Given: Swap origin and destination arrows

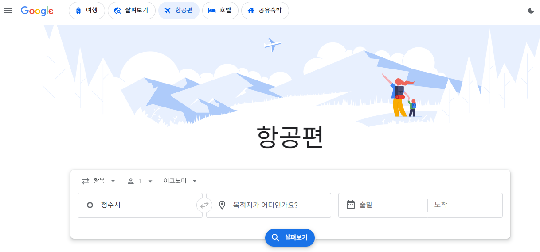Looking at the screenshot, I should [204, 205].
